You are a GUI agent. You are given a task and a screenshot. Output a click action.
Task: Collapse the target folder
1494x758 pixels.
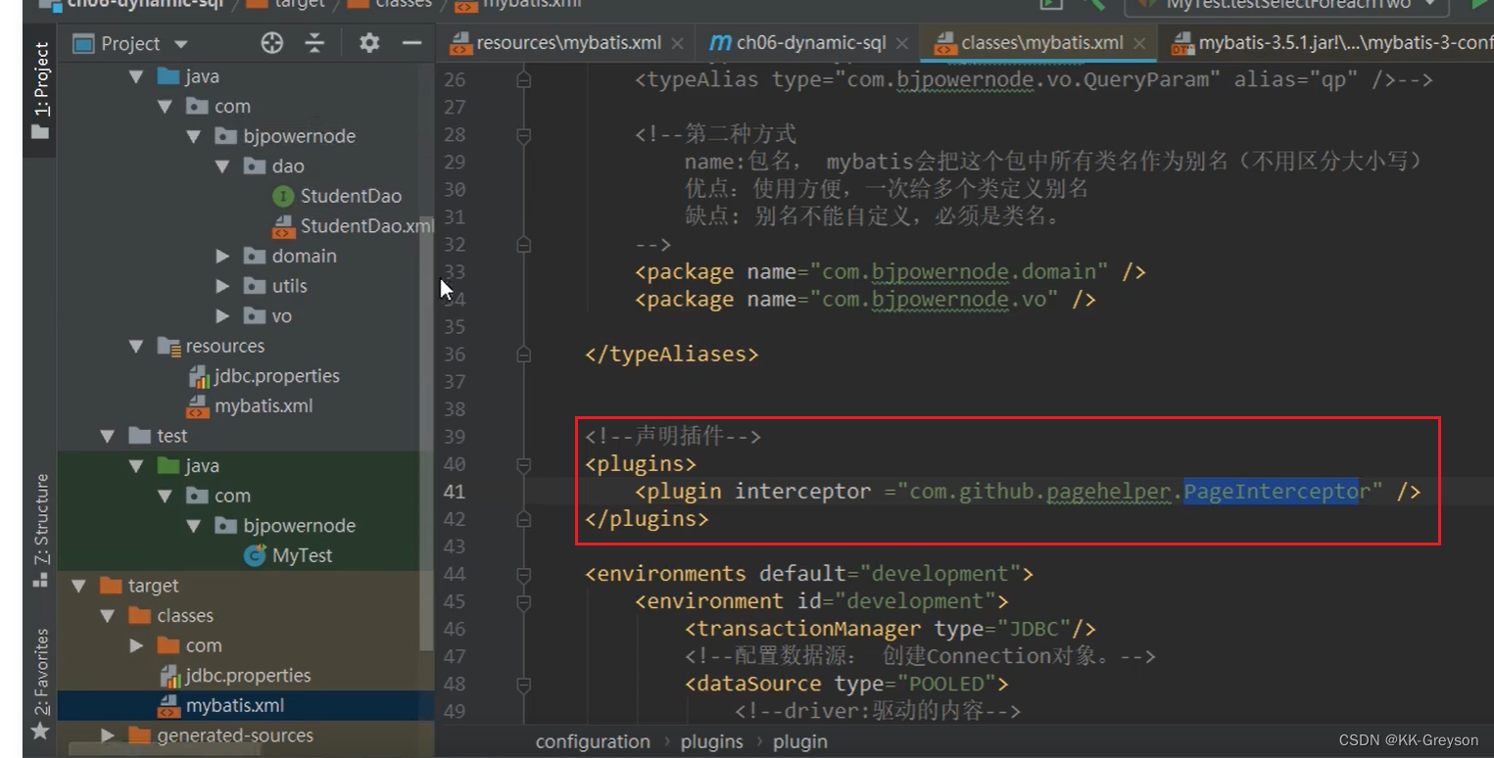pyautogui.click(x=78, y=586)
